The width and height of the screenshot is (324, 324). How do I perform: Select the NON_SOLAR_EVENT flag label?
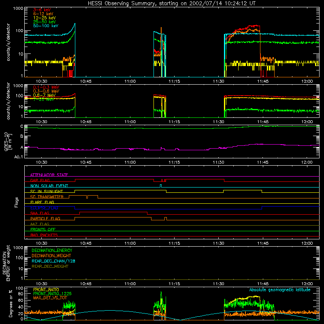click(x=49, y=186)
